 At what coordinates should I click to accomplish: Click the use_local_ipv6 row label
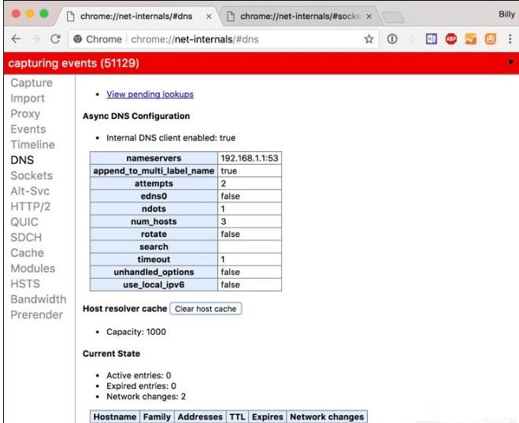pos(154,284)
